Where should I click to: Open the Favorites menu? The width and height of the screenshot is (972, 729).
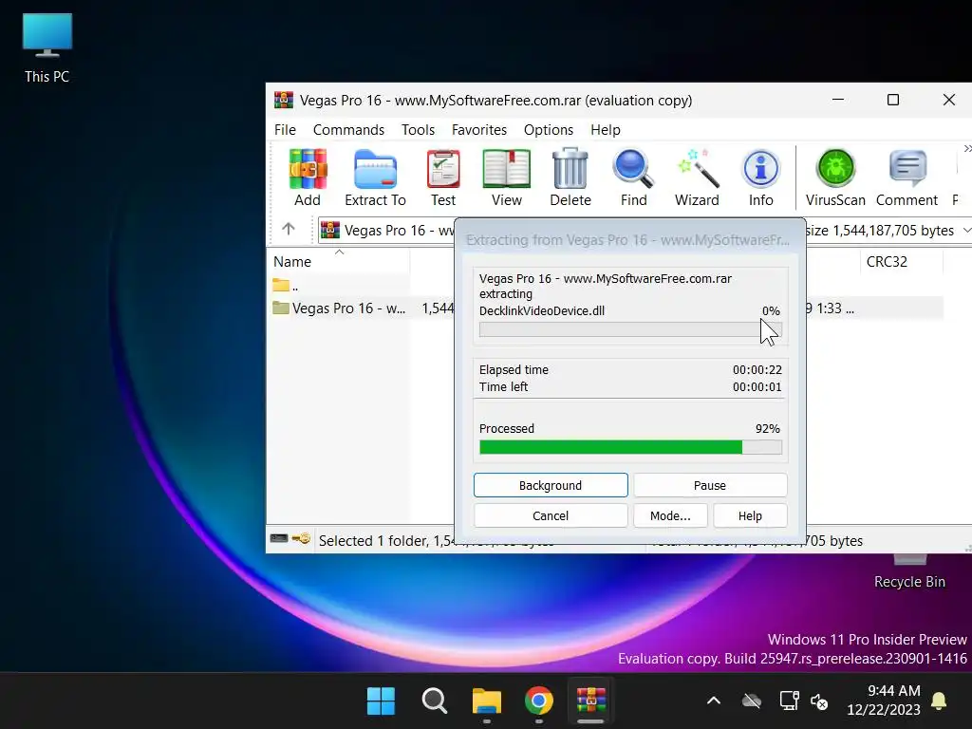[479, 130]
